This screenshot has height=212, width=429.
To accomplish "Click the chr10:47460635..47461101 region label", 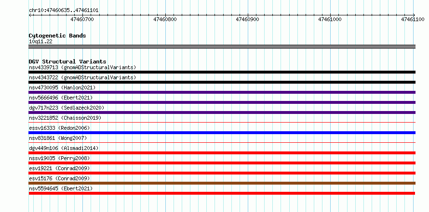I will click(x=64, y=11).
